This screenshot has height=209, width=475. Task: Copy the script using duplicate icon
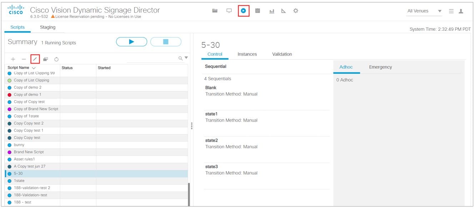46,59
